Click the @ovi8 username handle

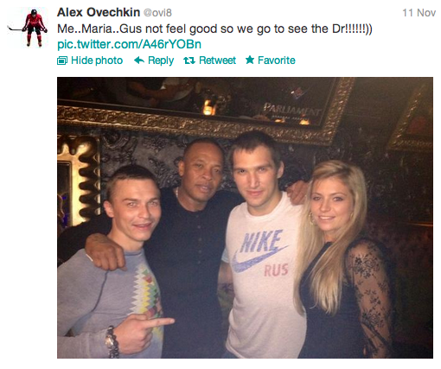pyautogui.click(x=157, y=13)
